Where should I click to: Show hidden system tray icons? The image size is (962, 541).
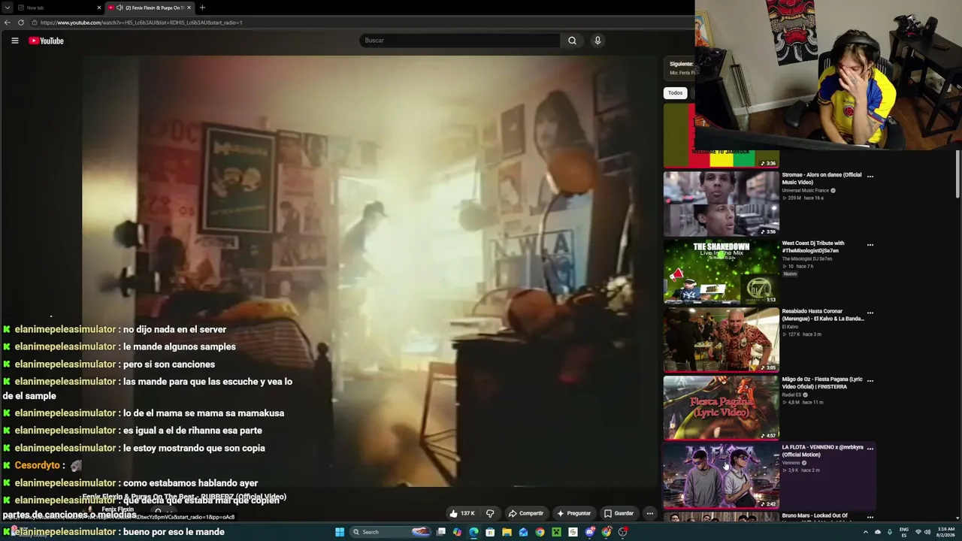coord(865,532)
